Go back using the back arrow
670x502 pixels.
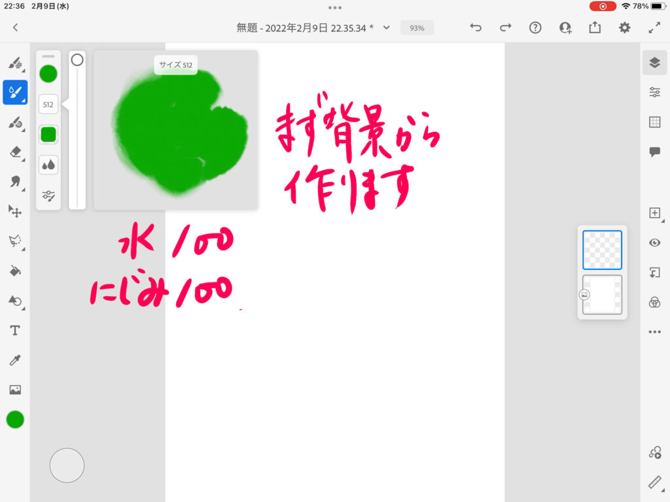pyautogui.click(x=15, y=27)
